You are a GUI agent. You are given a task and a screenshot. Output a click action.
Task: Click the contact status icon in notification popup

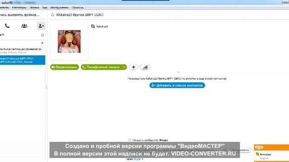257,154
